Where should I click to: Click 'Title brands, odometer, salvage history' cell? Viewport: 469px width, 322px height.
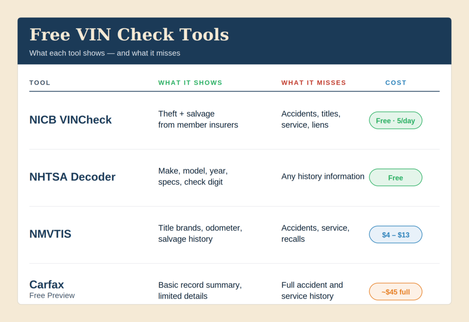coord(200,233)
